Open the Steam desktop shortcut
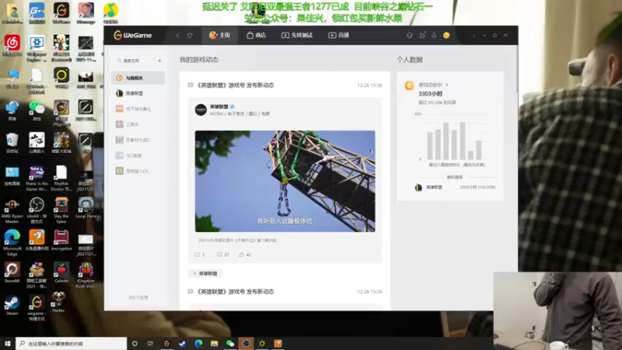This screenshot has width=622, height=350. (12, 306)
